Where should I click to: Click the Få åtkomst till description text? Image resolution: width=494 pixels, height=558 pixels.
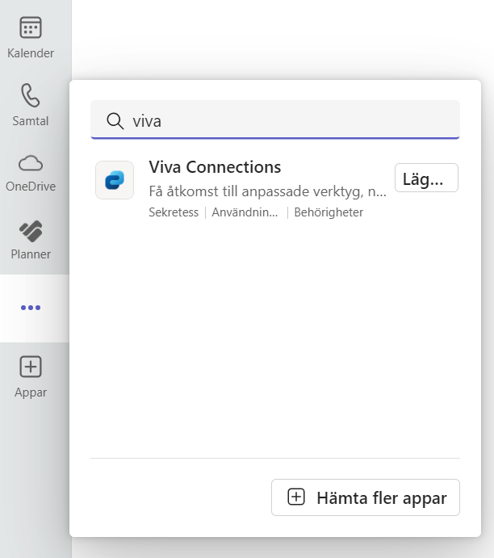[267, 191]
